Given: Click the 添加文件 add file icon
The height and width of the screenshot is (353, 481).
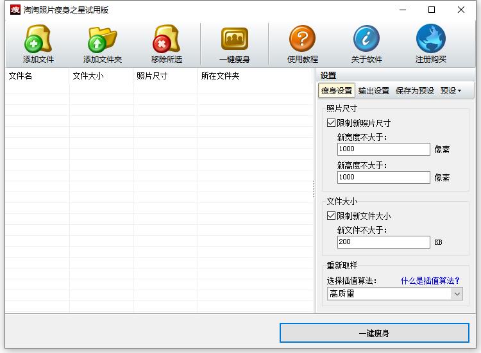Looking at the screenshot, I should [x=38, y=38].
